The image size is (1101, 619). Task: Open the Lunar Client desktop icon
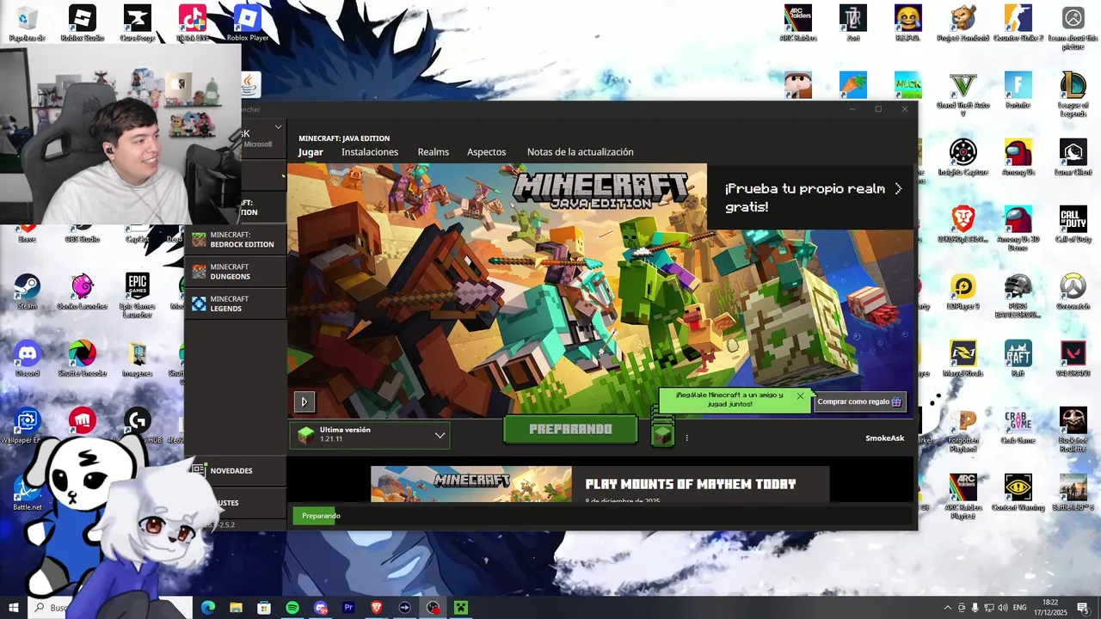(x=1073, y=157)
